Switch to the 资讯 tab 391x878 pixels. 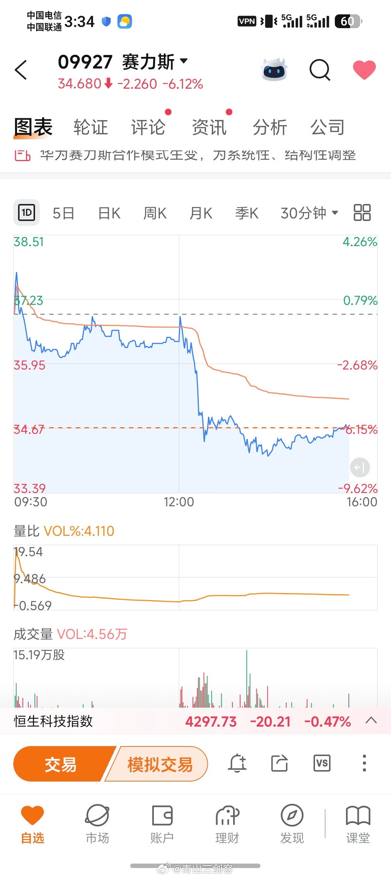click(x=209, y=127)
